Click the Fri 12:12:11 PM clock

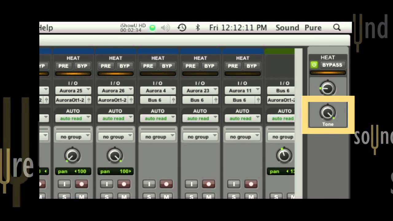238,28
